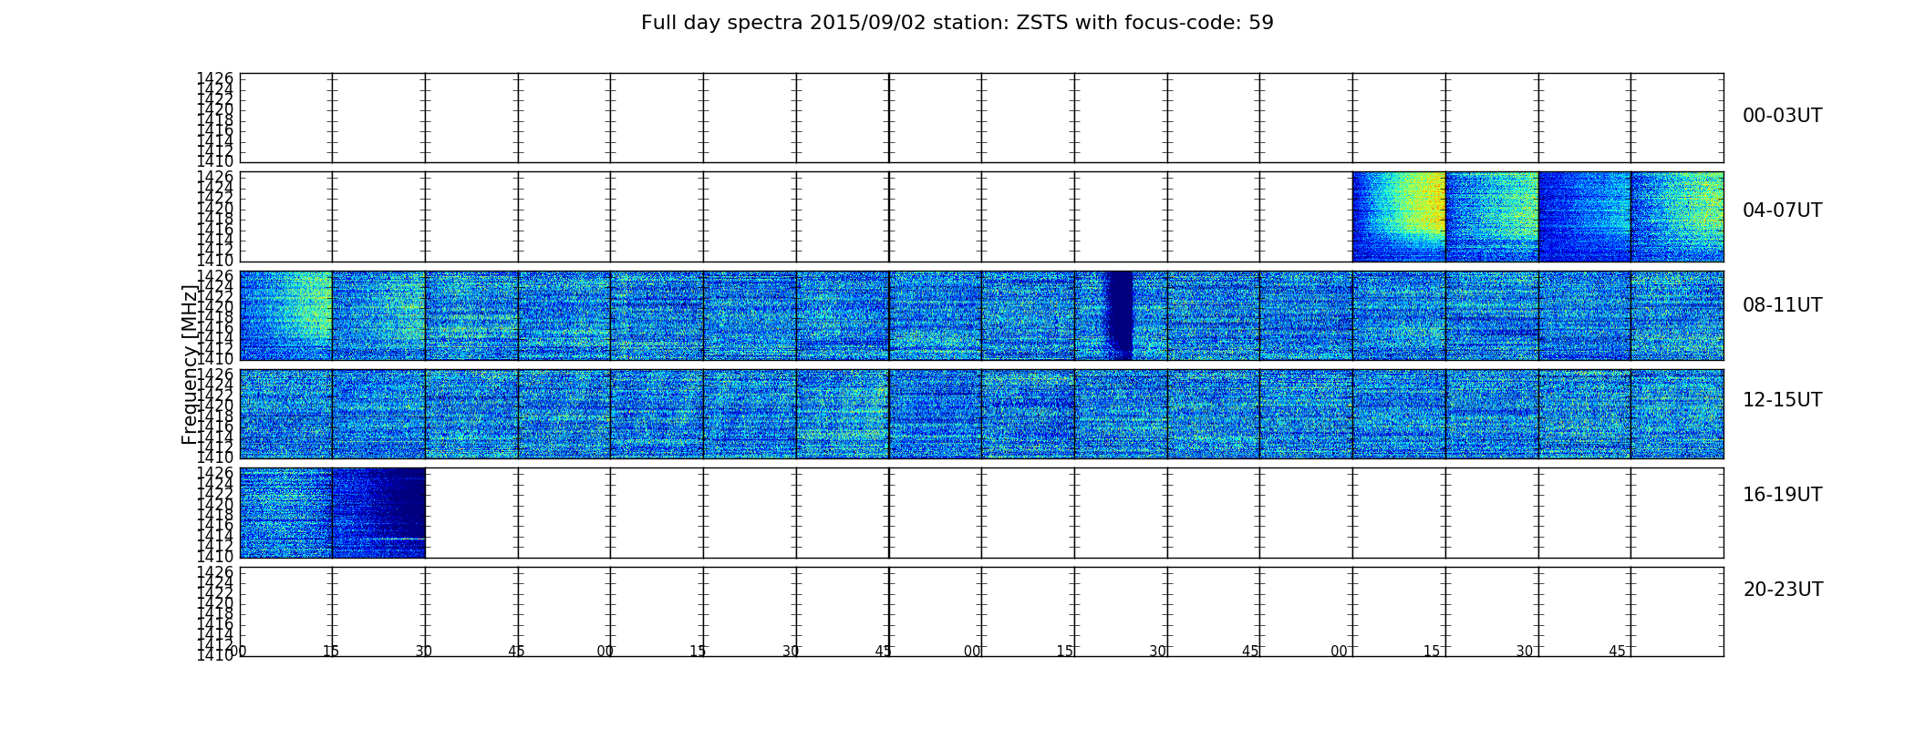Click the first spectrum panel of 16-19UT row
This screenshot has width=1915, height=729.
pos(286,512)
